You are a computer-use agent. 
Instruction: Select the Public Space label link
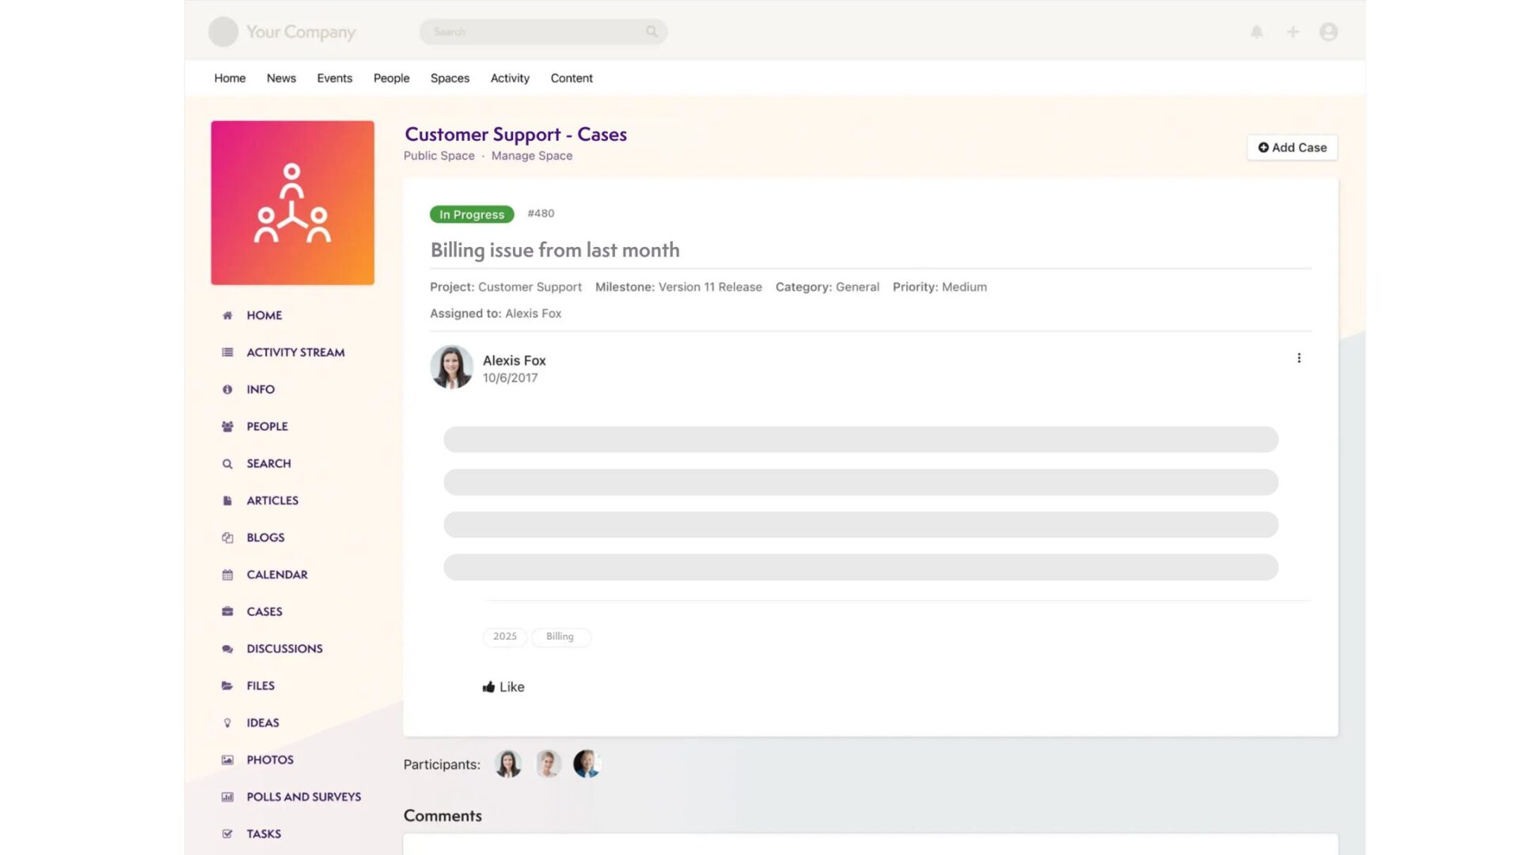pos(439,155)
